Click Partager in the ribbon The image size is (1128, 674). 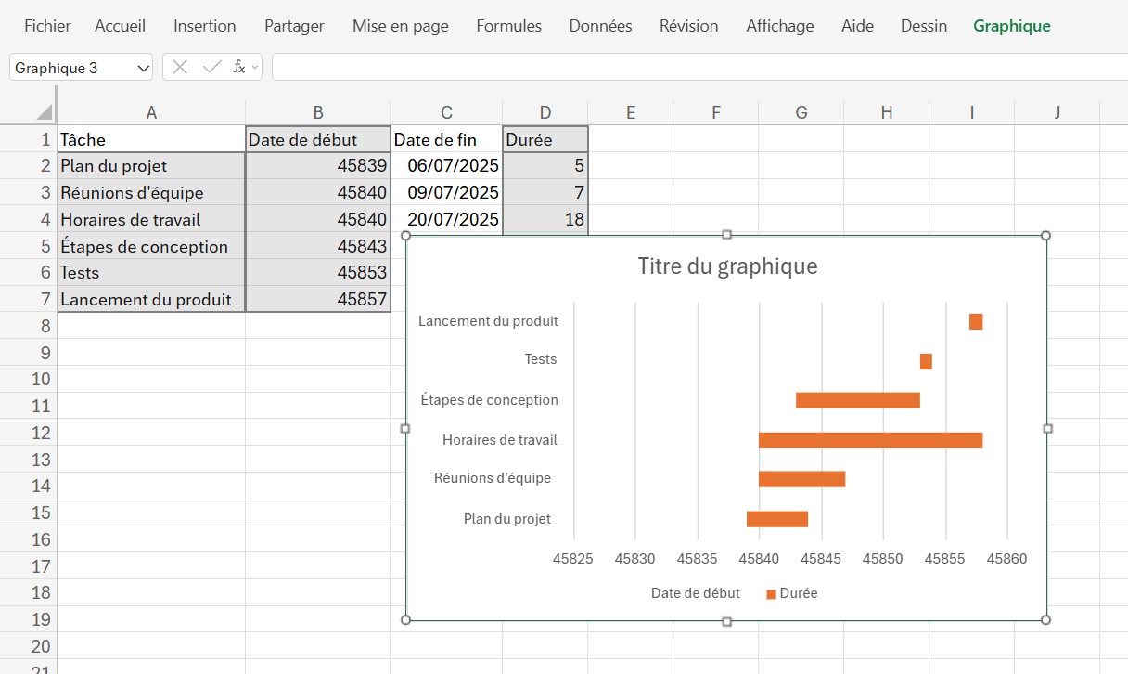point(293,26)
